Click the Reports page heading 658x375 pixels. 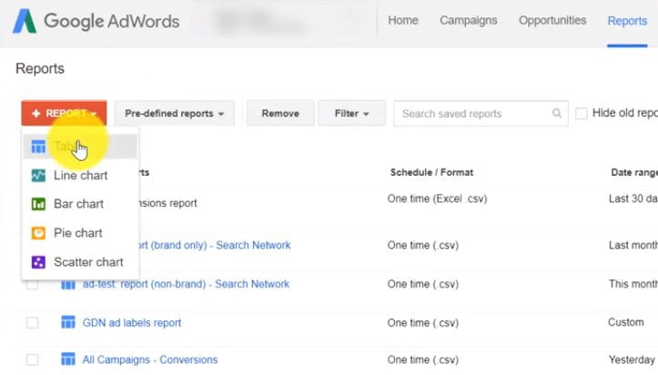tap(40, 68)
